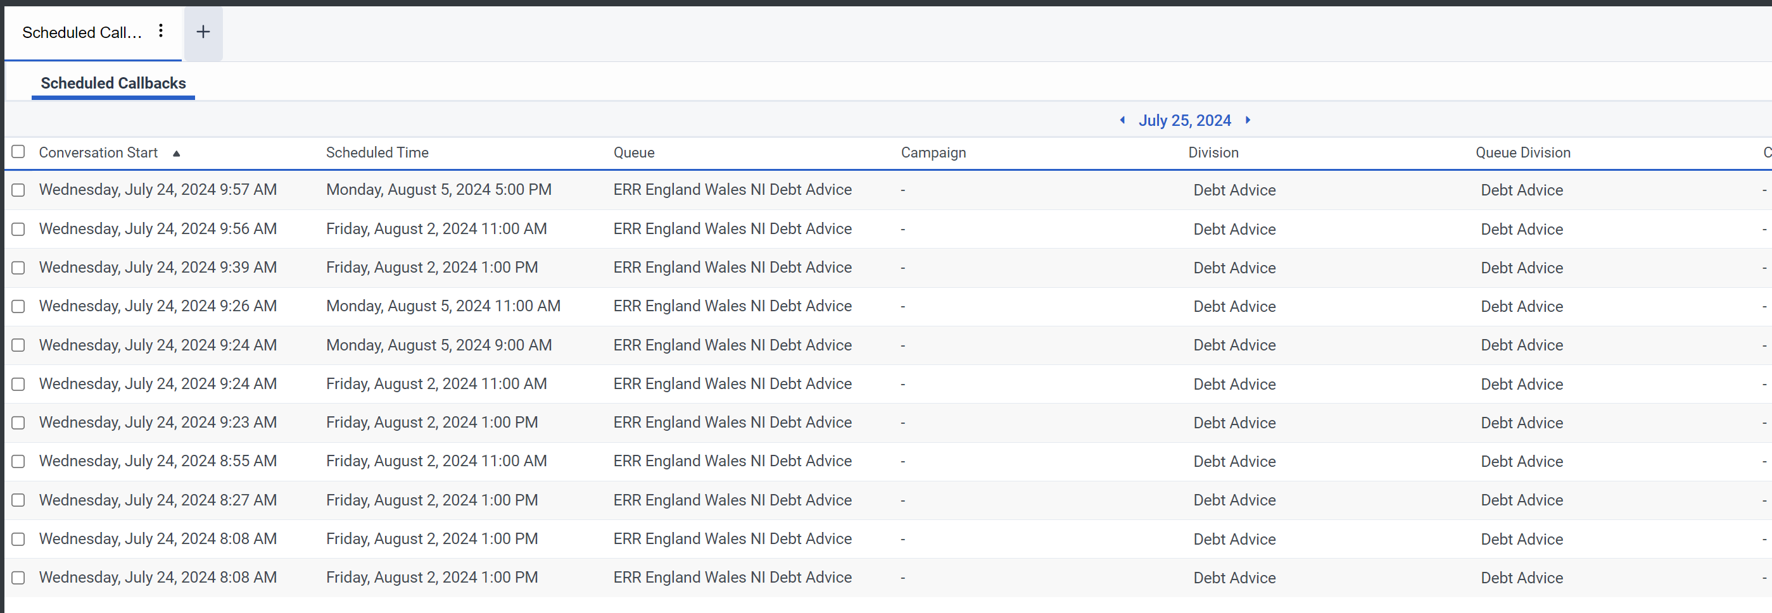
Task: Tick the 8:55 AM conversation row checkbox
Action: click(x=18, y=462)
